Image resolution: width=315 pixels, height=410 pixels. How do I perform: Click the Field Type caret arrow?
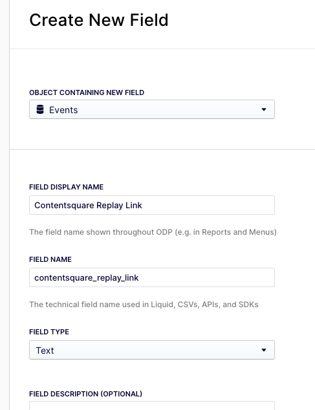click(x=264, y=350)
